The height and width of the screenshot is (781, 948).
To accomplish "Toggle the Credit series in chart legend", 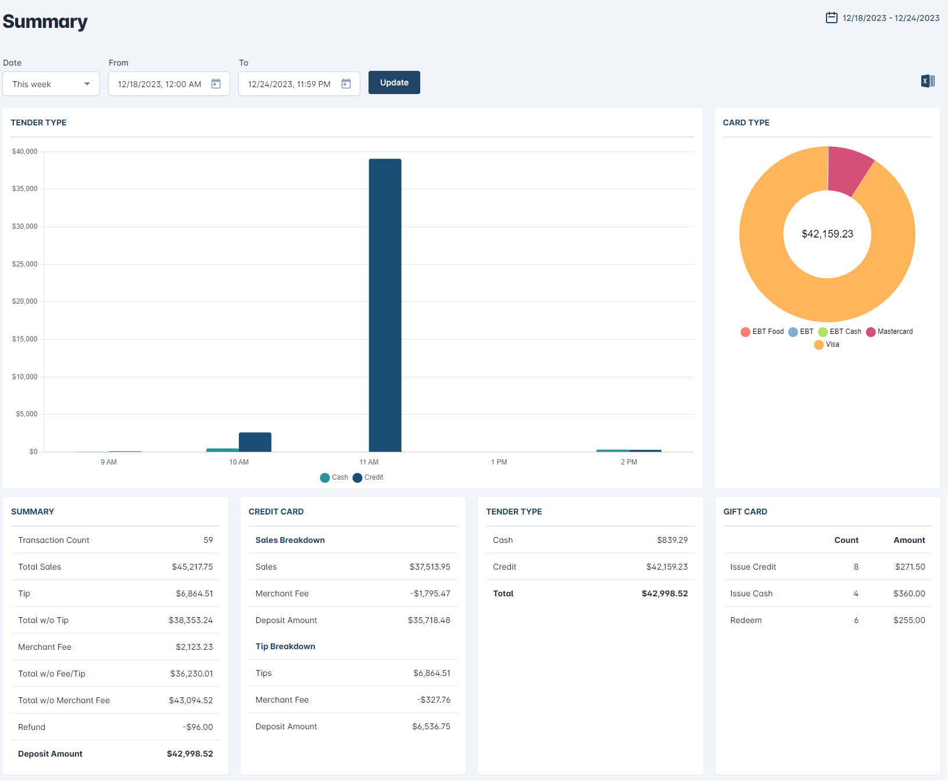I will pos(368,477).
